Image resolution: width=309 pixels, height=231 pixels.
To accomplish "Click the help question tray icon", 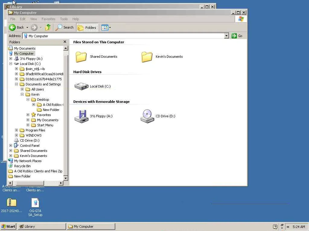I will (x=275, y=227).
